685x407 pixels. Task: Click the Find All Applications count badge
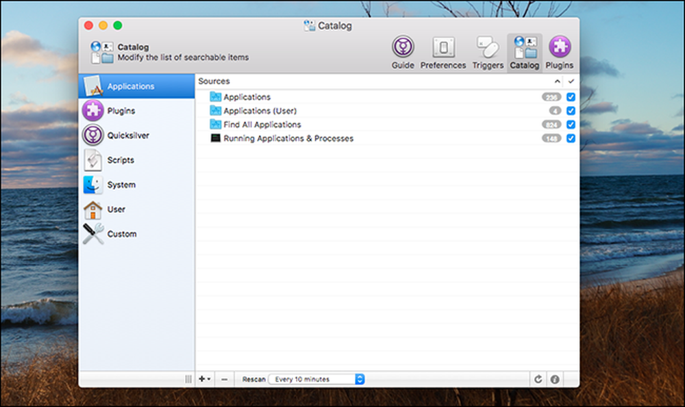551,124
